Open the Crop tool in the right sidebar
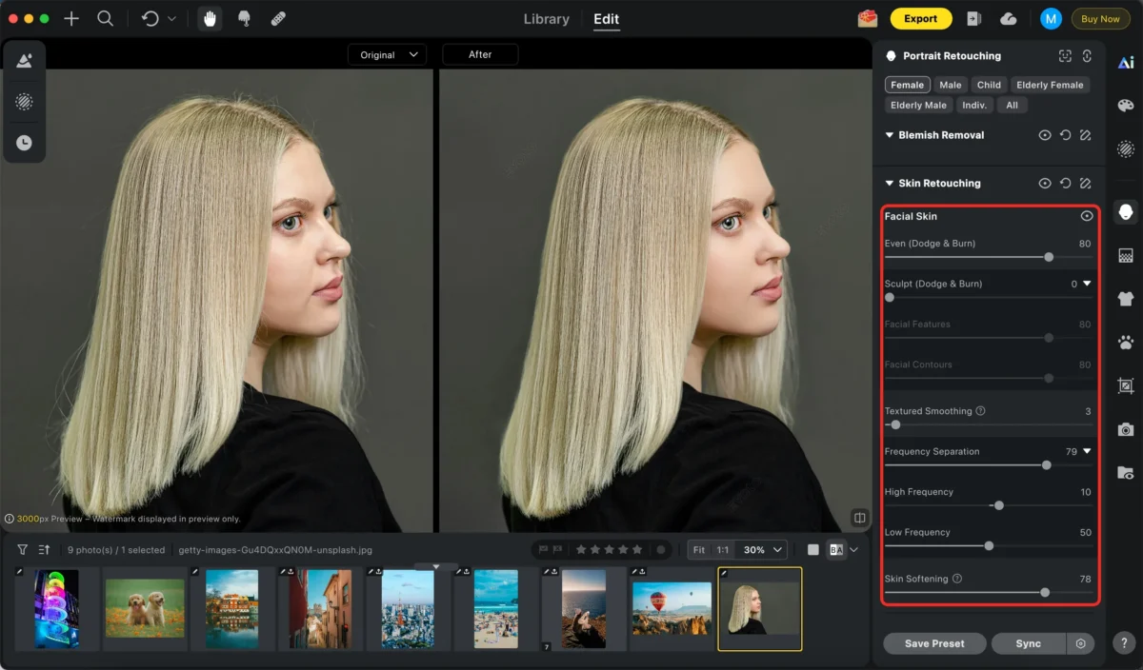 pos(1126,386)
